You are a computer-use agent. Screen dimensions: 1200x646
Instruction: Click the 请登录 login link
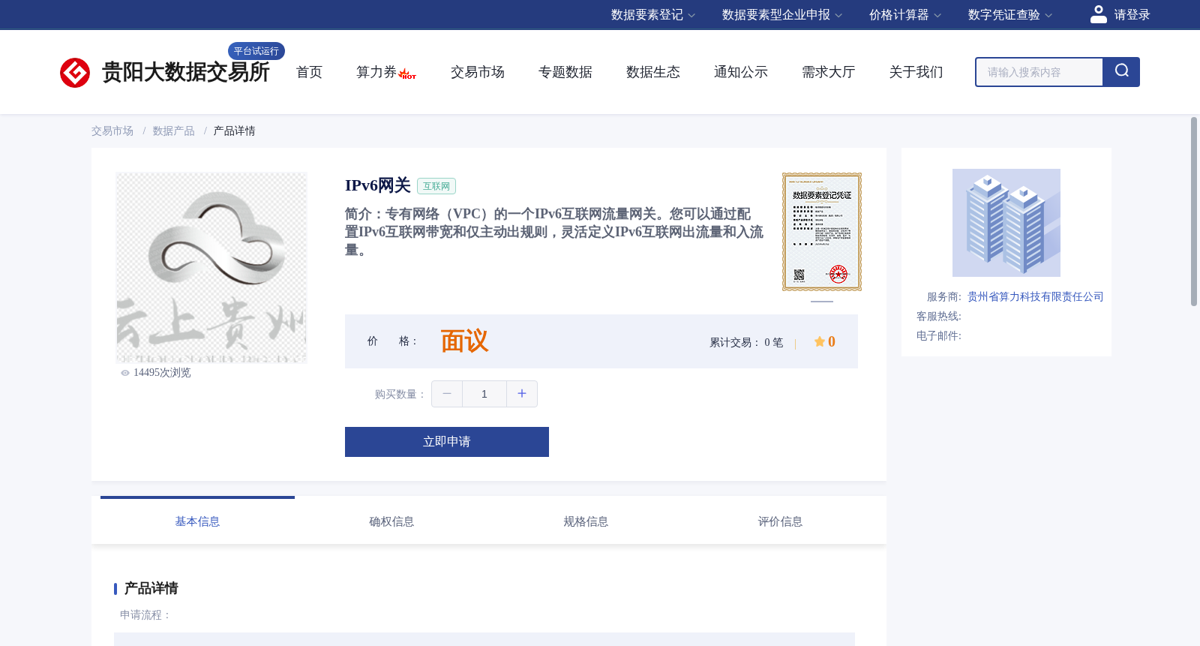[1132, 15]
